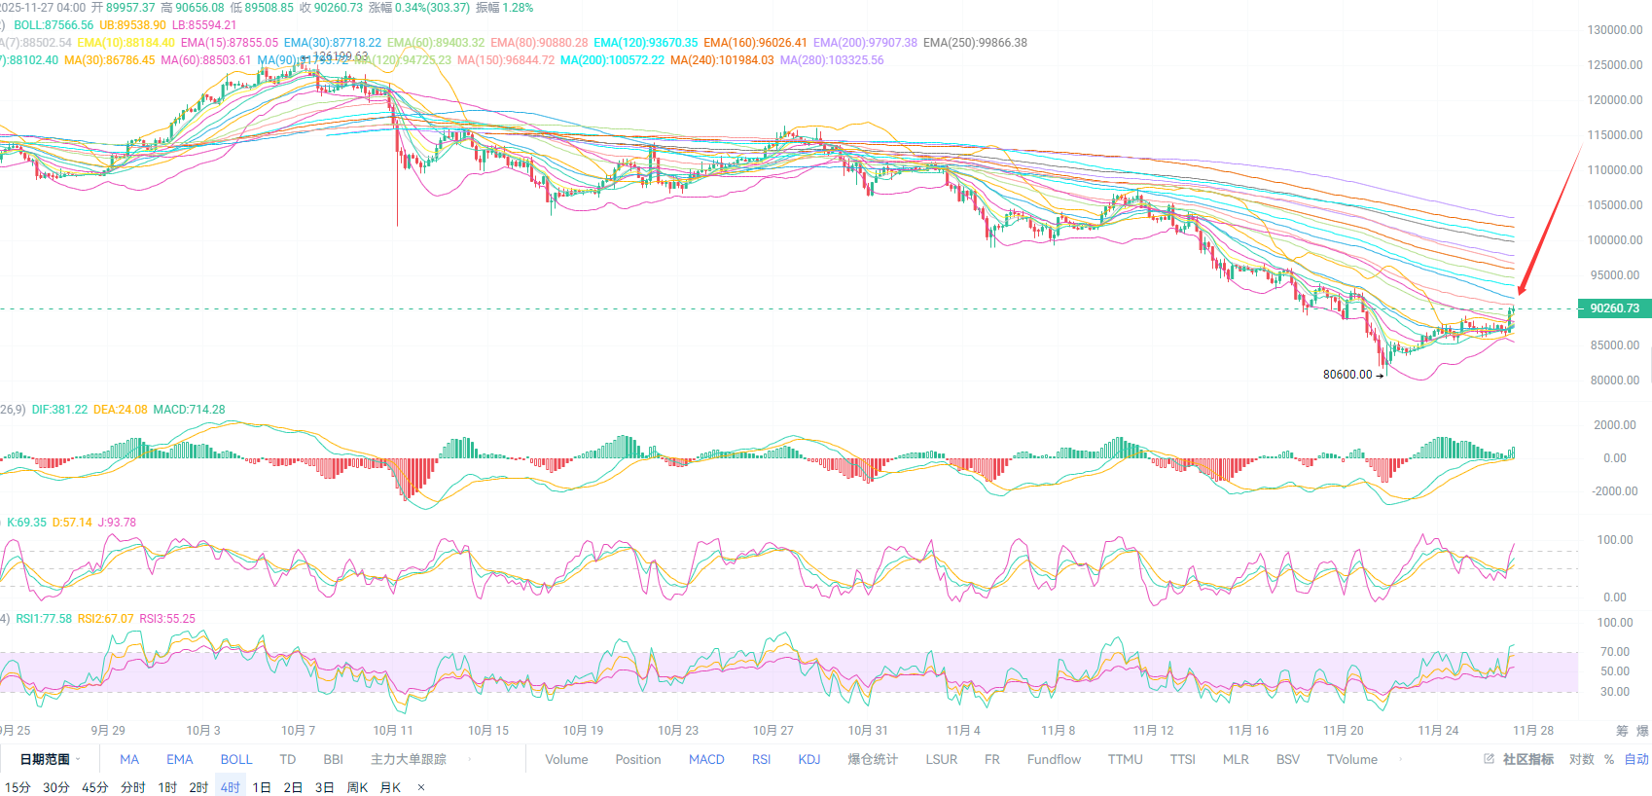Screen dimensions: 1652x796
Task: Open the 日期范围 date range dropdown
Action: point(49,759)
